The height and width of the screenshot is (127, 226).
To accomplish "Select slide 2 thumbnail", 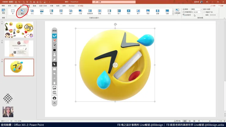I will (19, 49).
